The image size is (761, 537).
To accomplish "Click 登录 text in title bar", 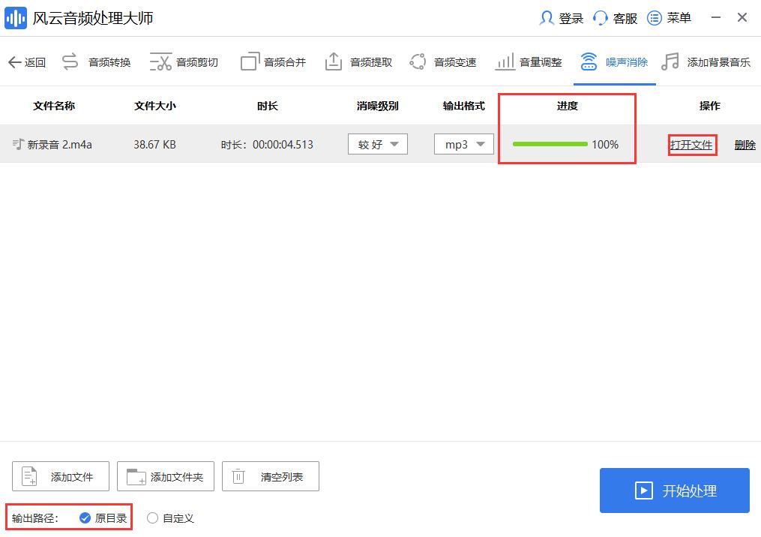I will click(571, 19).
